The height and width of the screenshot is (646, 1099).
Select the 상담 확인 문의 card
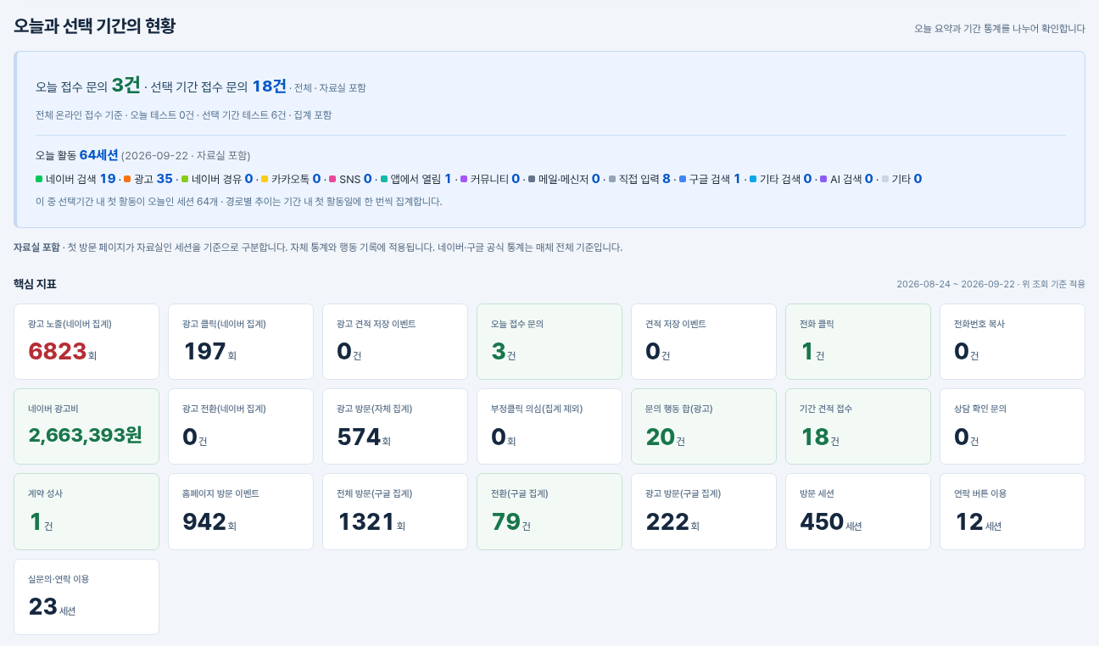[1013, 426]
